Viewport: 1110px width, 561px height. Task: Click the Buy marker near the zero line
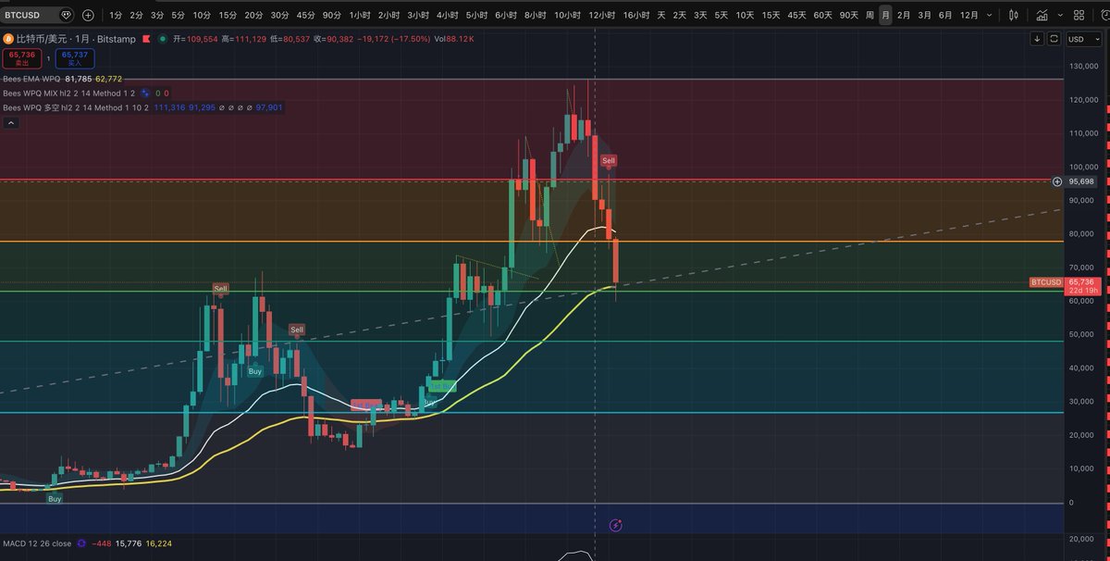tap(55, 499)
